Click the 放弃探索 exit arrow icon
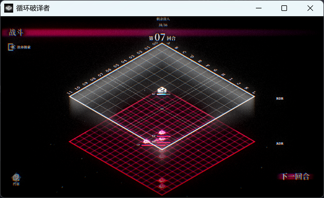324x198 pixels. tap(11, 47)
